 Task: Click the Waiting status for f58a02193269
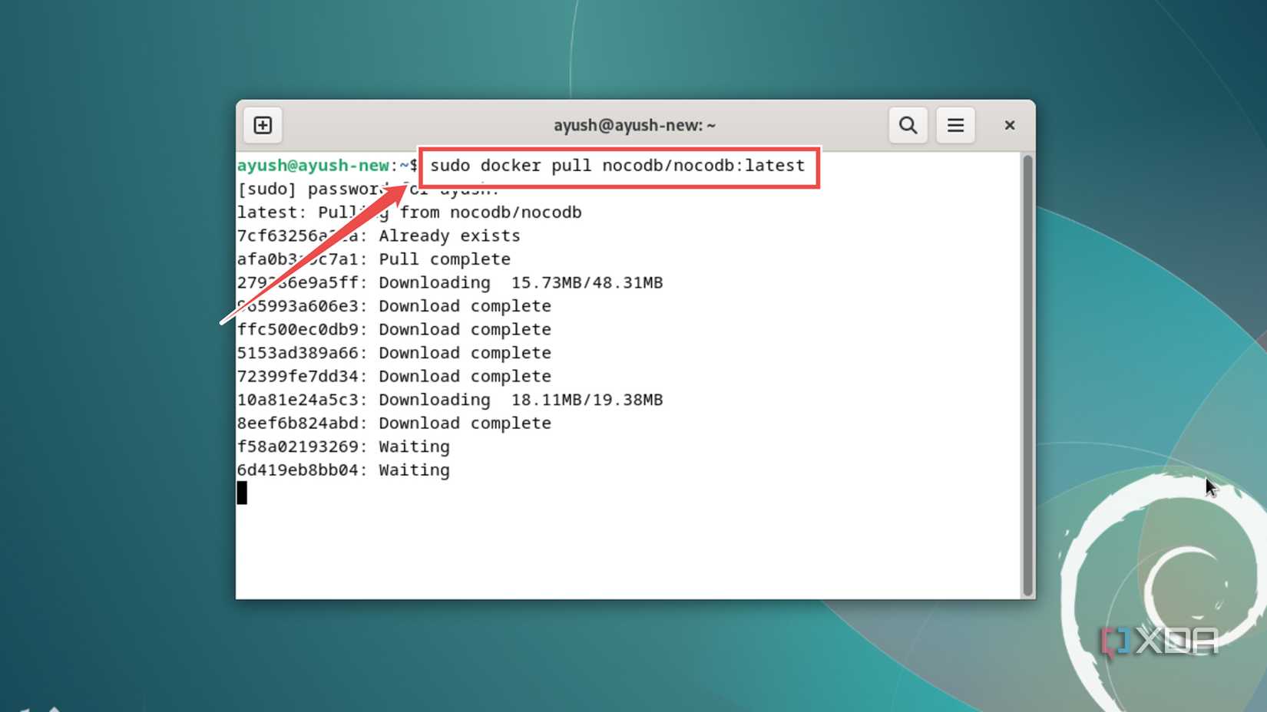coord(413,447)
